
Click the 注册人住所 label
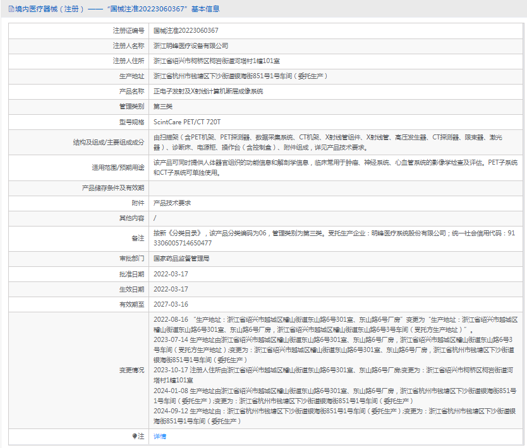pos(128,61)
